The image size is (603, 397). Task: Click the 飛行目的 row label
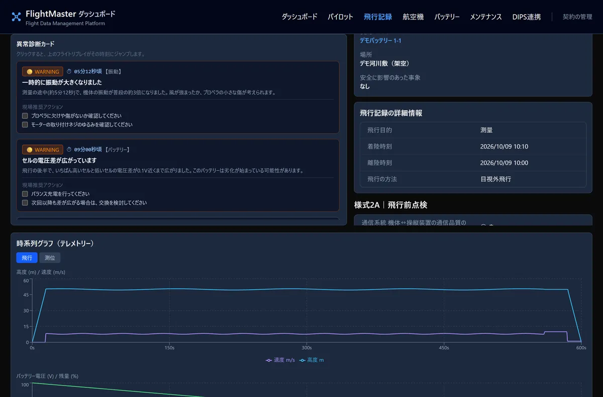coord(379,130)
